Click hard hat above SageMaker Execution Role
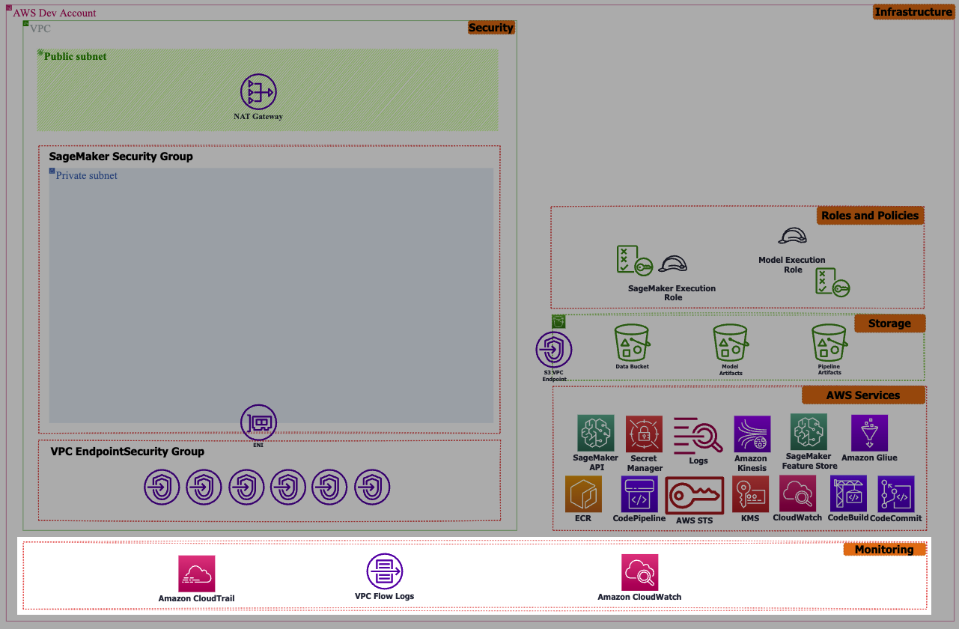The height and width of the screenshot is (629, 959). tap(672, 264)
